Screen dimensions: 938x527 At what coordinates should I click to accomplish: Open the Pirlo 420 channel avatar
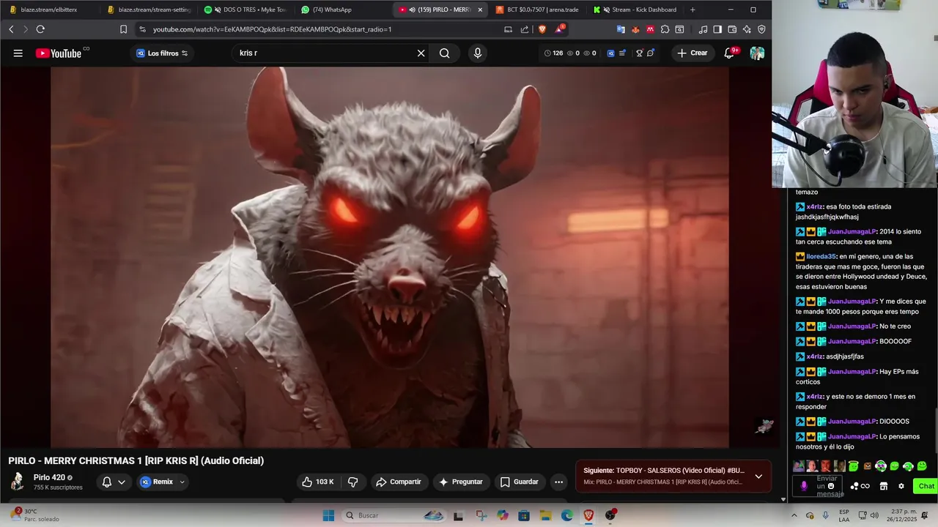pyautogui.click(x=17, y=481)
